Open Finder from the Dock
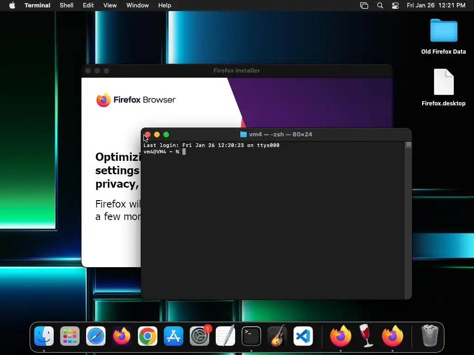The width and height of the screenshot is (474, 355). coord(44,336)
